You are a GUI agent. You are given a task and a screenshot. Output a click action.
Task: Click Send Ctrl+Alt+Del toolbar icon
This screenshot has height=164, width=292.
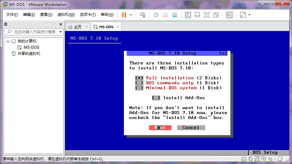(x=143, y=15)
